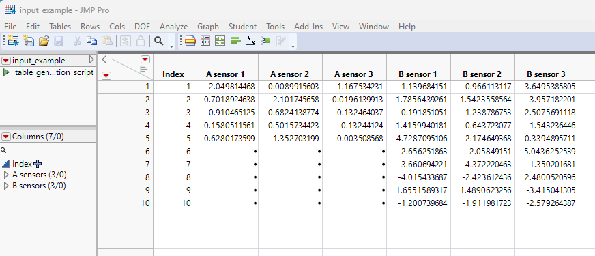
Task: Click the green bars header graph icon
Action: pyautogui.click(x=144, y=69)
